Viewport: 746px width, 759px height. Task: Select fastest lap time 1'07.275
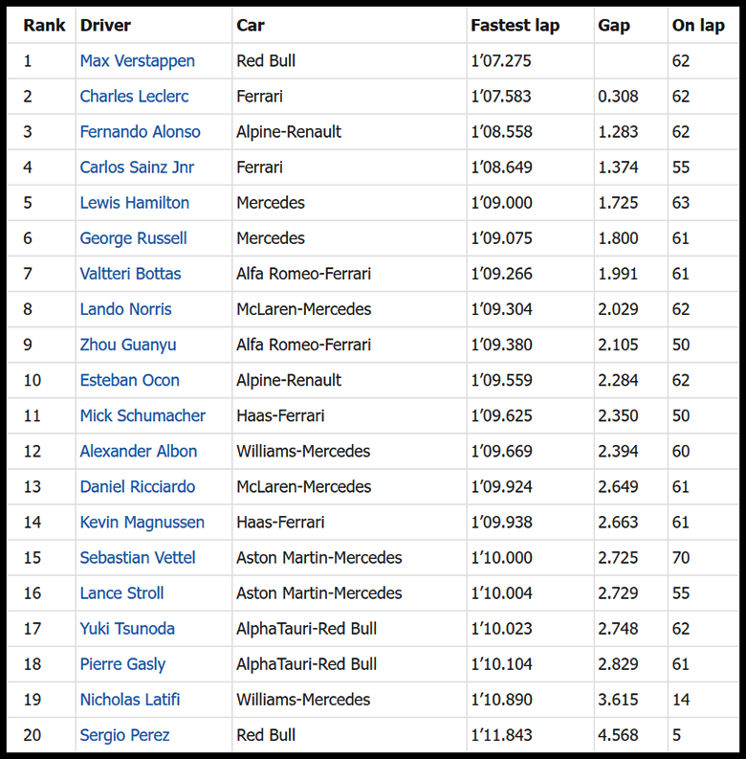501,61
